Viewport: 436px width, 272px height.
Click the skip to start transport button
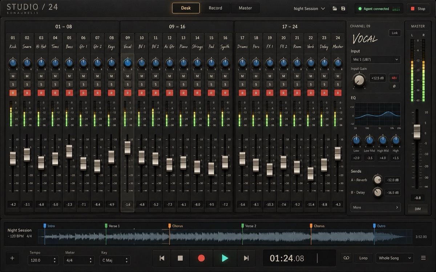pyautogui.click(x=162, y=258)
